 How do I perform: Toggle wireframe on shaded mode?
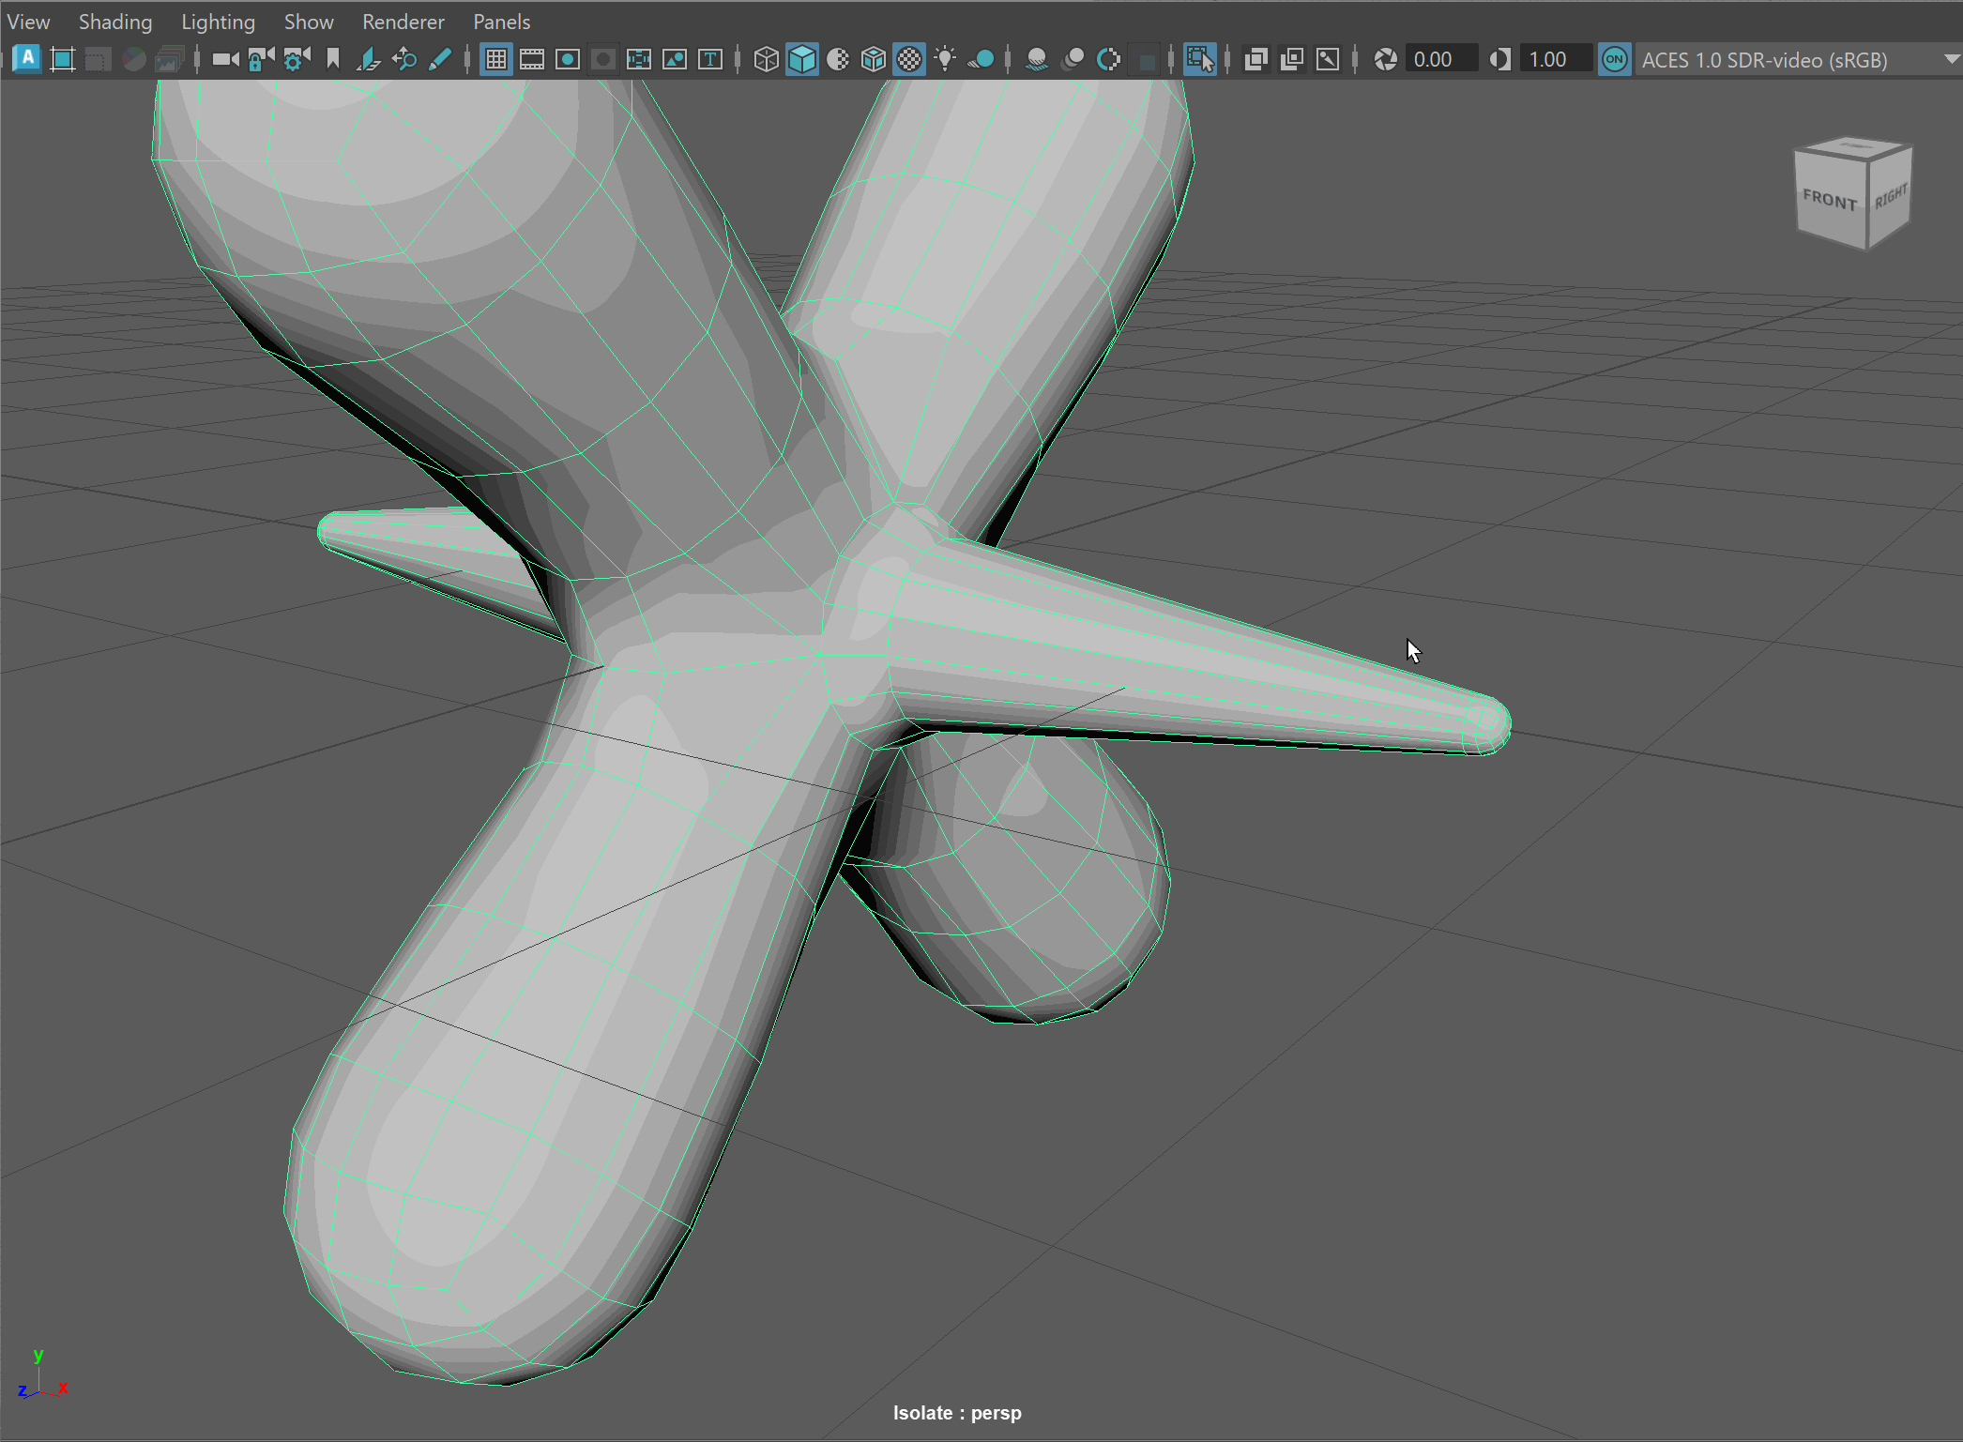coord(873,59)
